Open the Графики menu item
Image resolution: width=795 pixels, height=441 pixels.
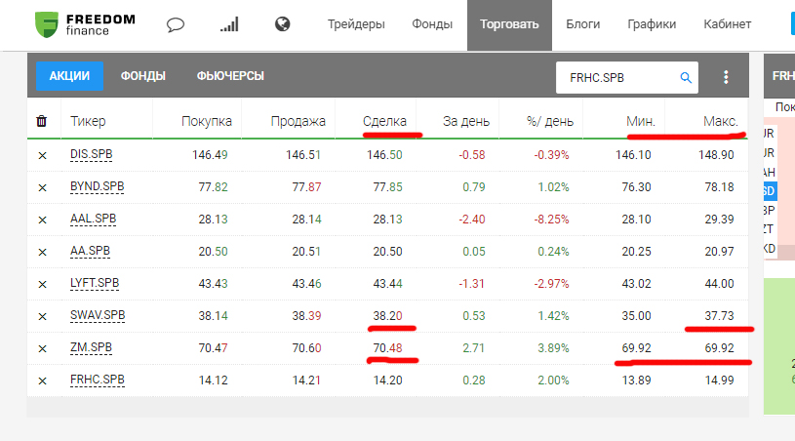coord(652,24)
